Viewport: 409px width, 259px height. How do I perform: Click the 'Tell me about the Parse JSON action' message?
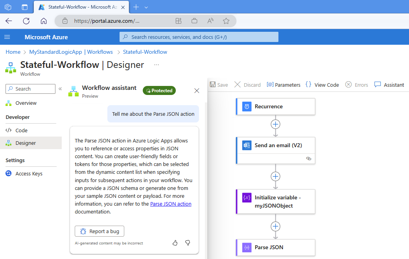click(x=153, y=114)
